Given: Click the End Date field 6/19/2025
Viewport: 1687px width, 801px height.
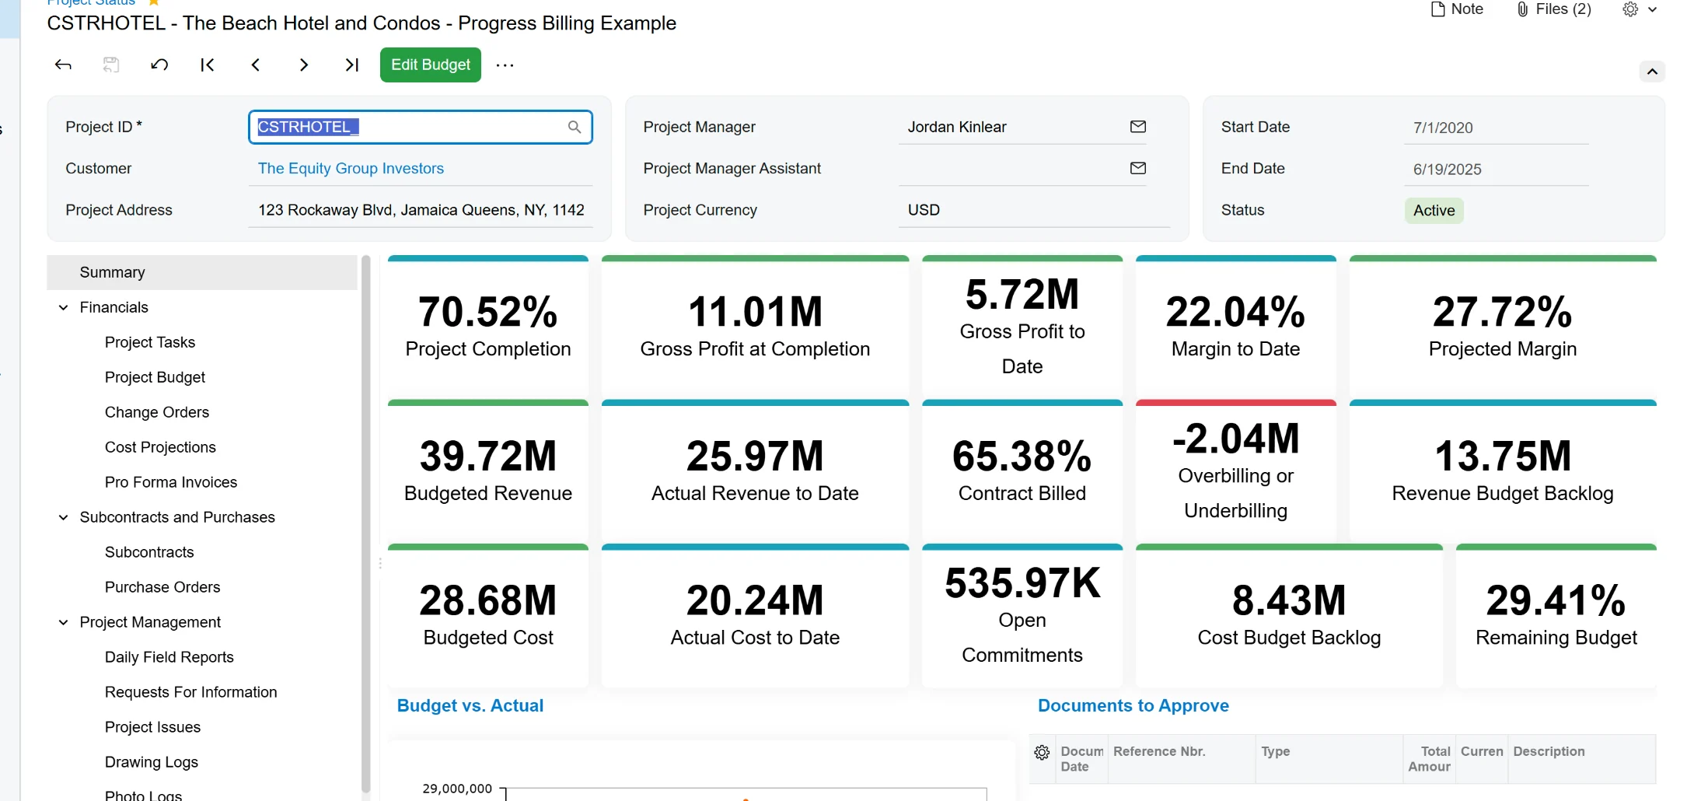Looking at the screenshot, I should coord(1497,169).
